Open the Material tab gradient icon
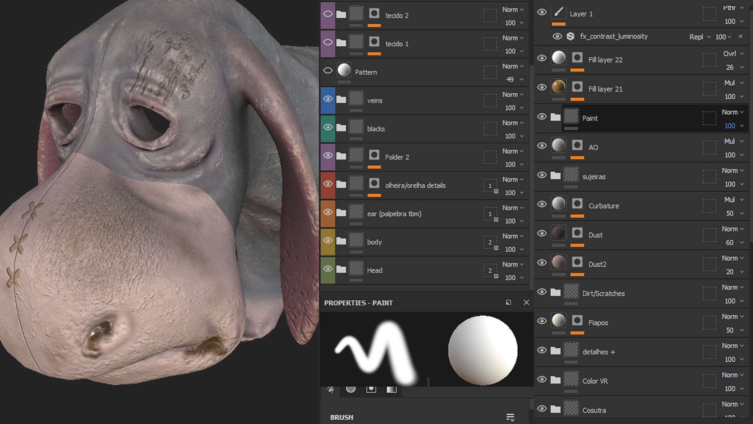753x424 pixels. [x=391, y=389]
